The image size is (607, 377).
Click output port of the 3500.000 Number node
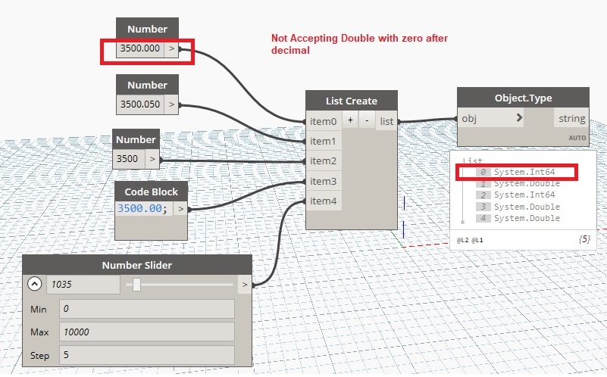coord(171,48)
